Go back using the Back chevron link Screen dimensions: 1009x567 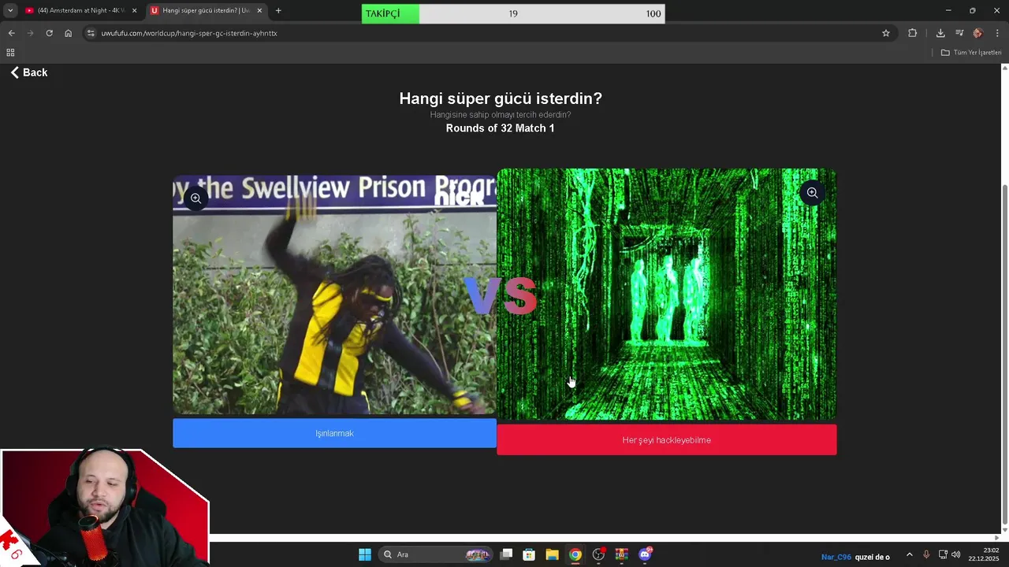click(x=29, y=72)
